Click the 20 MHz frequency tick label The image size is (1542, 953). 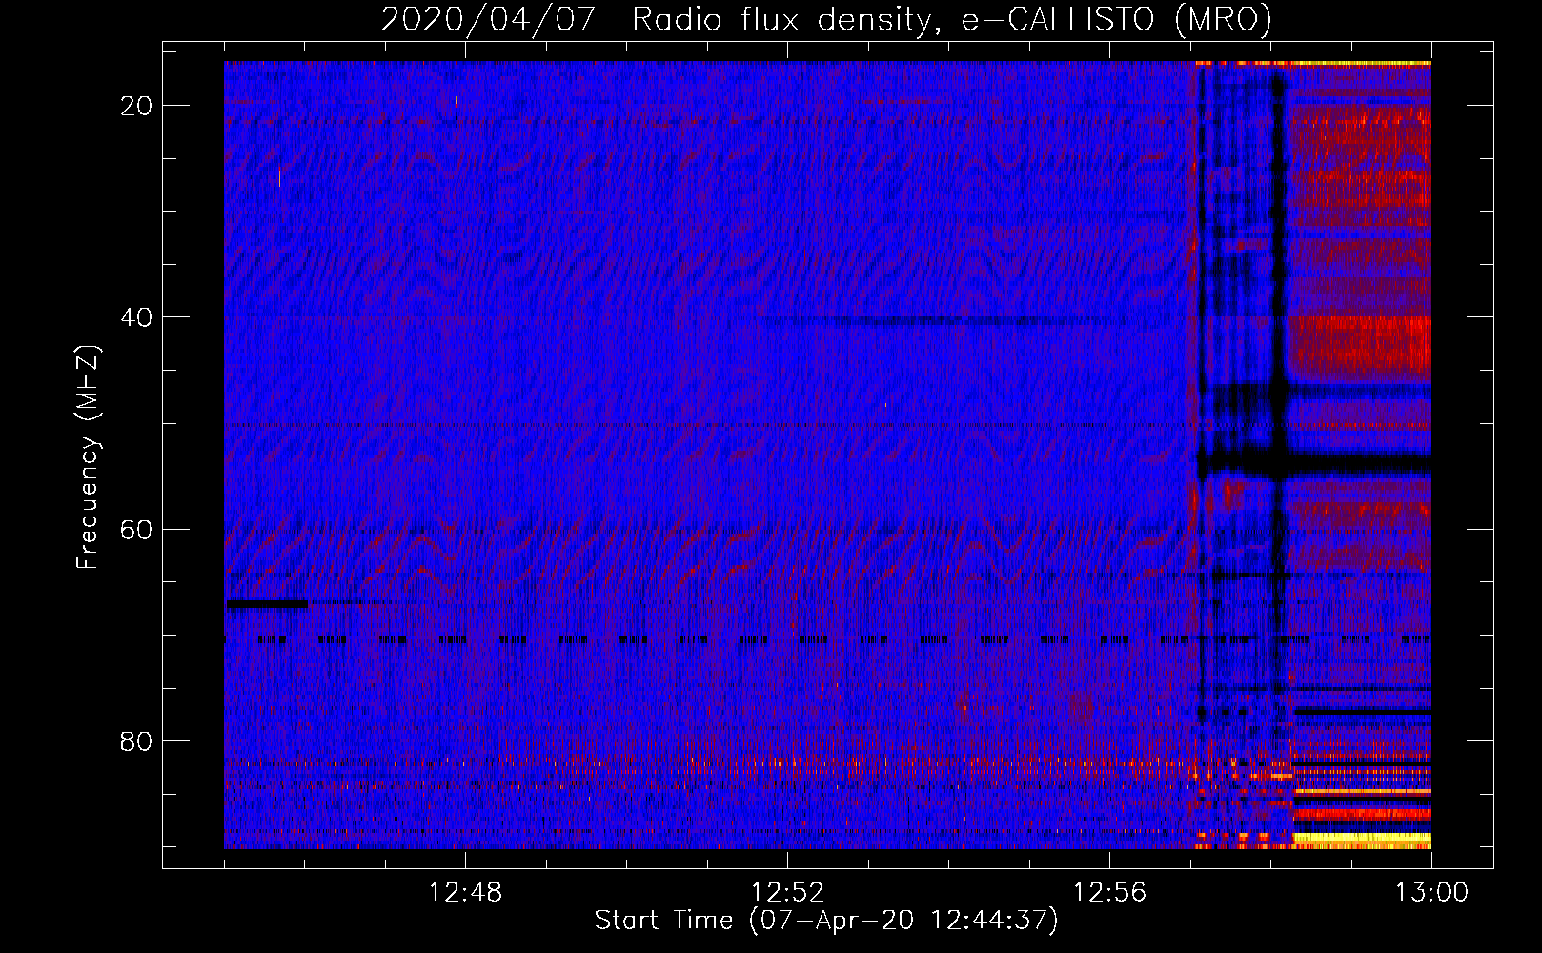(x=137, y=106)
